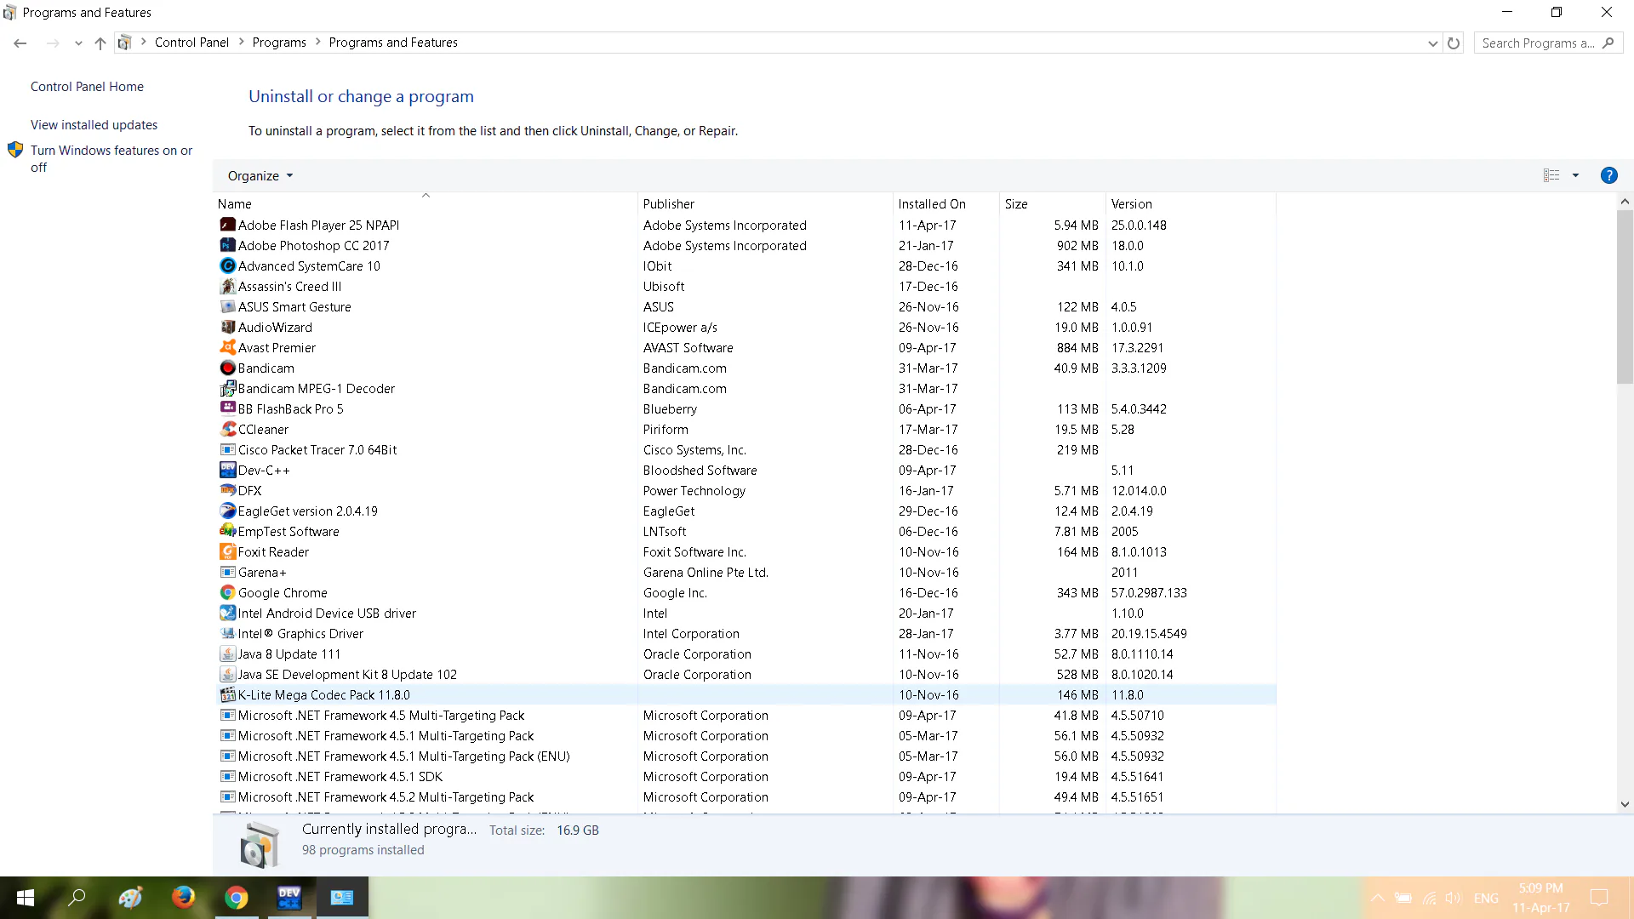
Task: Go up one level with the up arrow
Action: click(100, 43)
